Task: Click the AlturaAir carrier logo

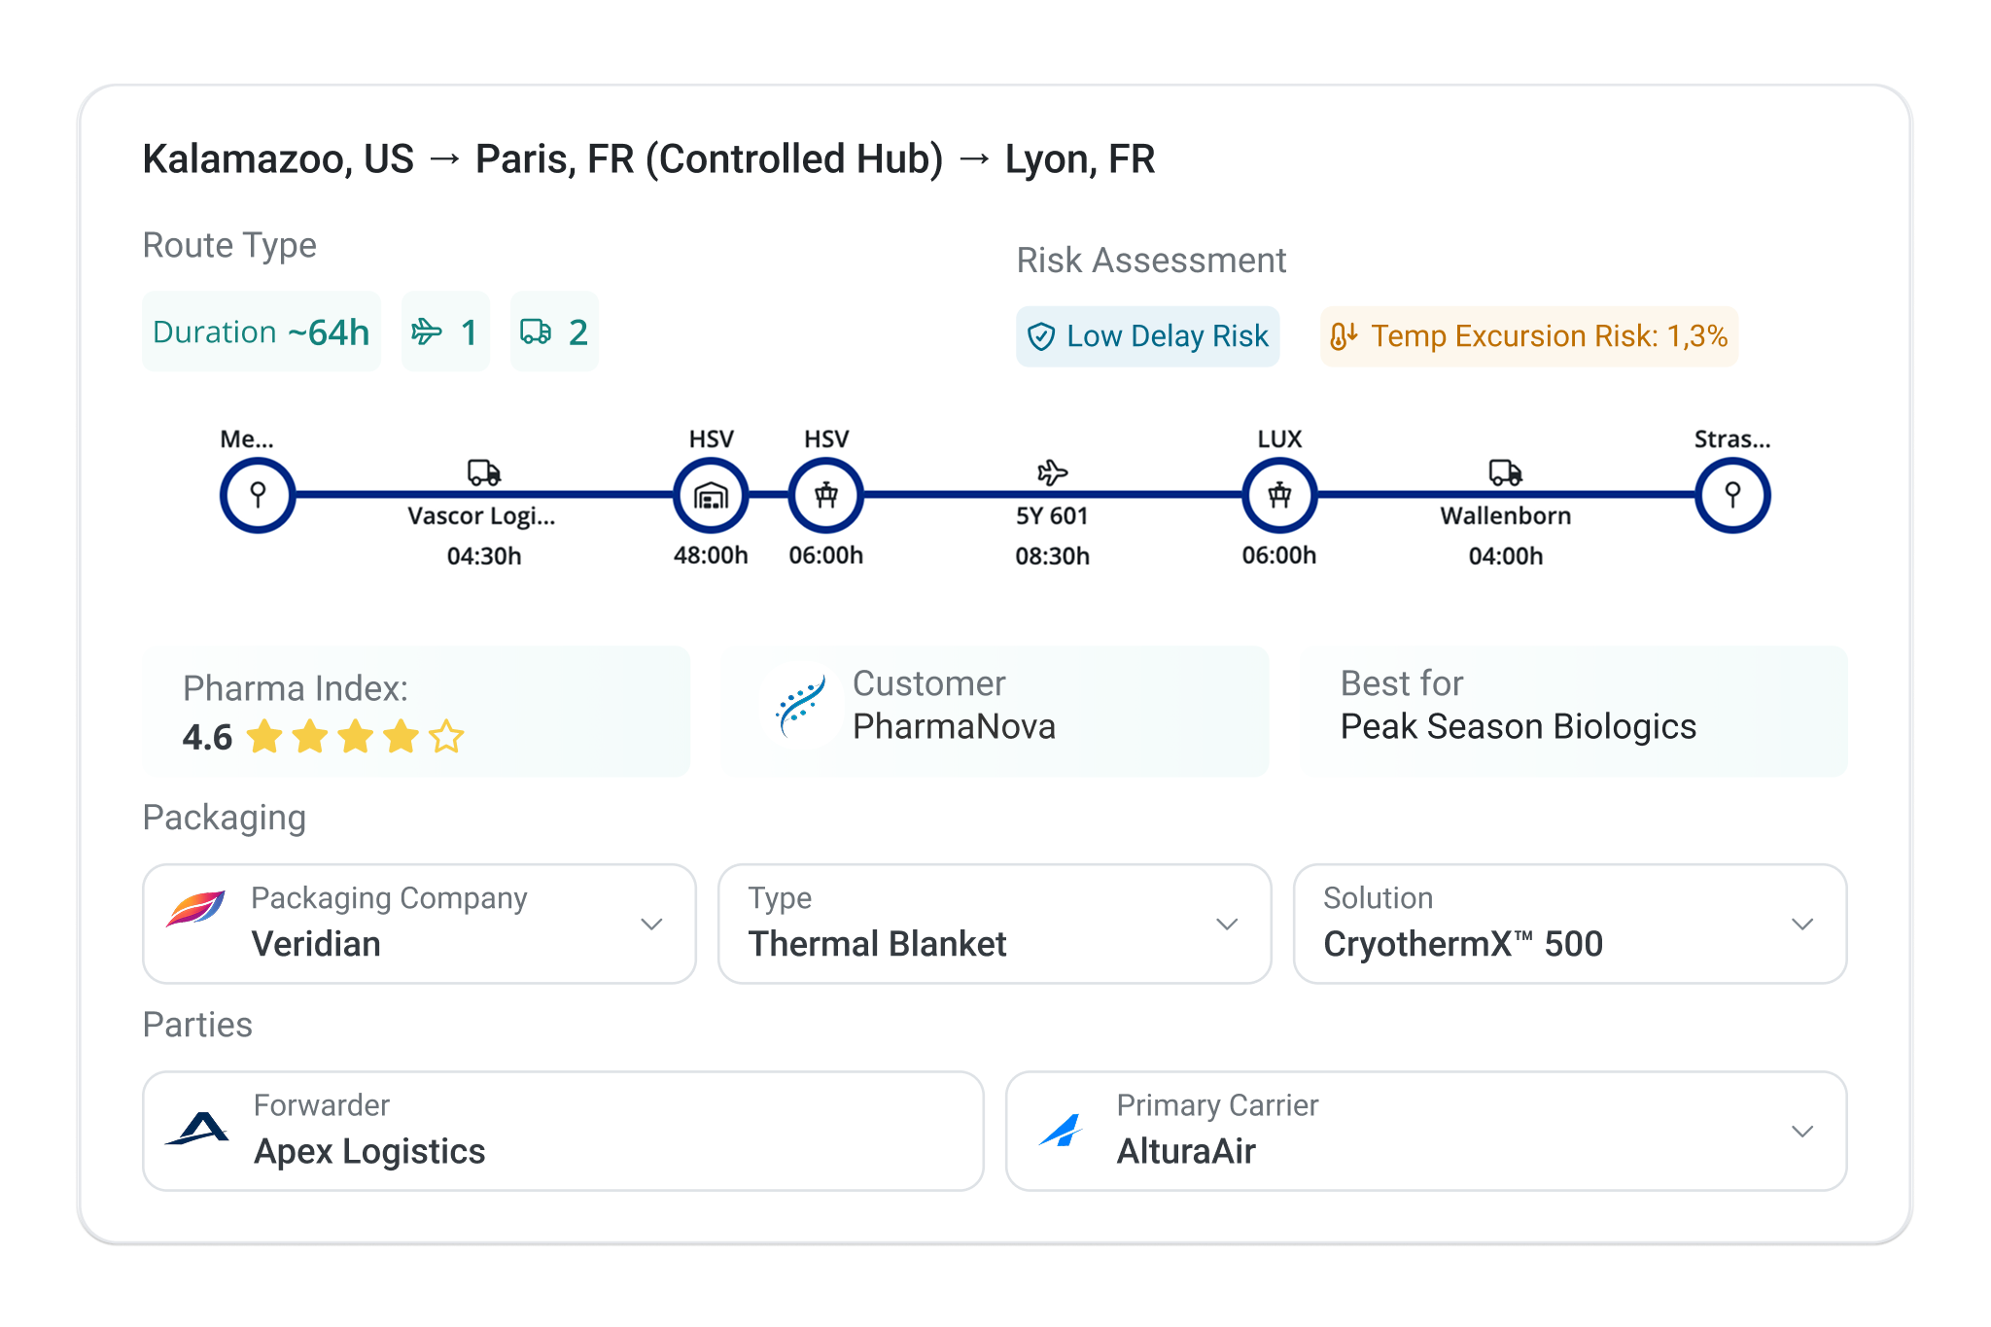Action: pos(1062,1130)
